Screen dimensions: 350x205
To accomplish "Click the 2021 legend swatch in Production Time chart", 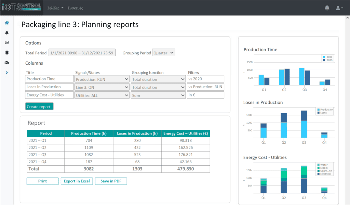I will pos(324,57).
